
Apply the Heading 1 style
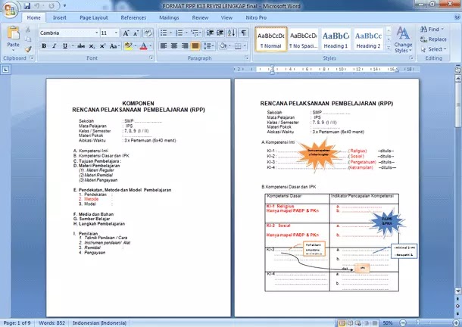[x=336, y=39]
